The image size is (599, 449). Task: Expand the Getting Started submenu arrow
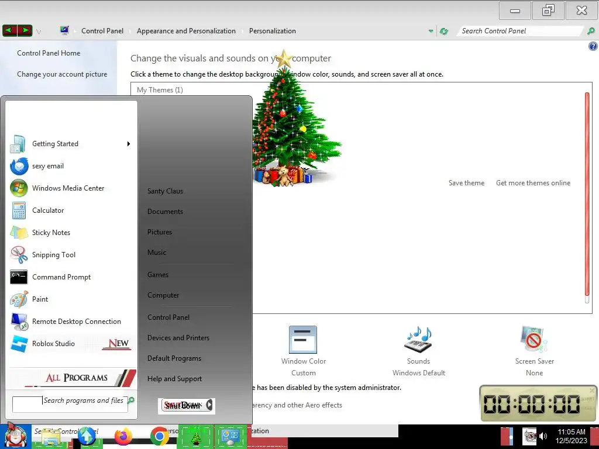(x=129, y=144)
